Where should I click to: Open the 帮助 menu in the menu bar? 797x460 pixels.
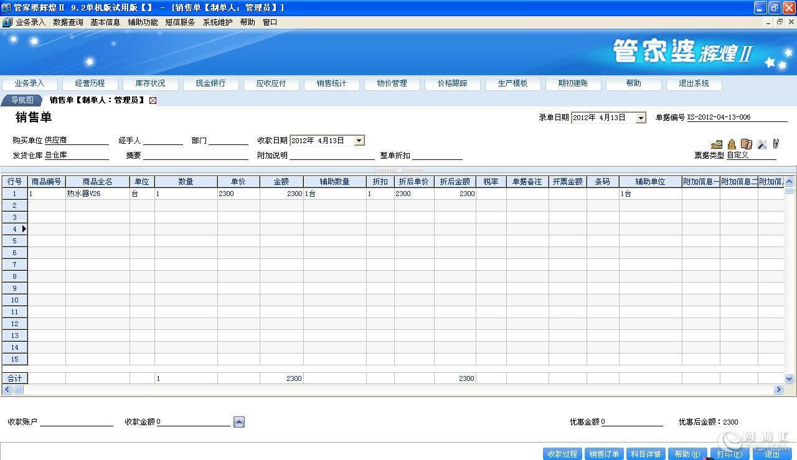coord(247,22)
